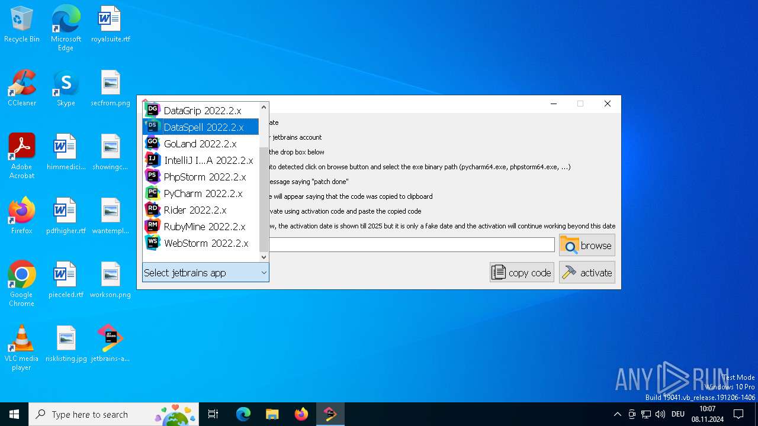The height and width of the screenshot is (426, 758).
Task: Click the Rider RD icon
Action: click(x=153, y=209)
